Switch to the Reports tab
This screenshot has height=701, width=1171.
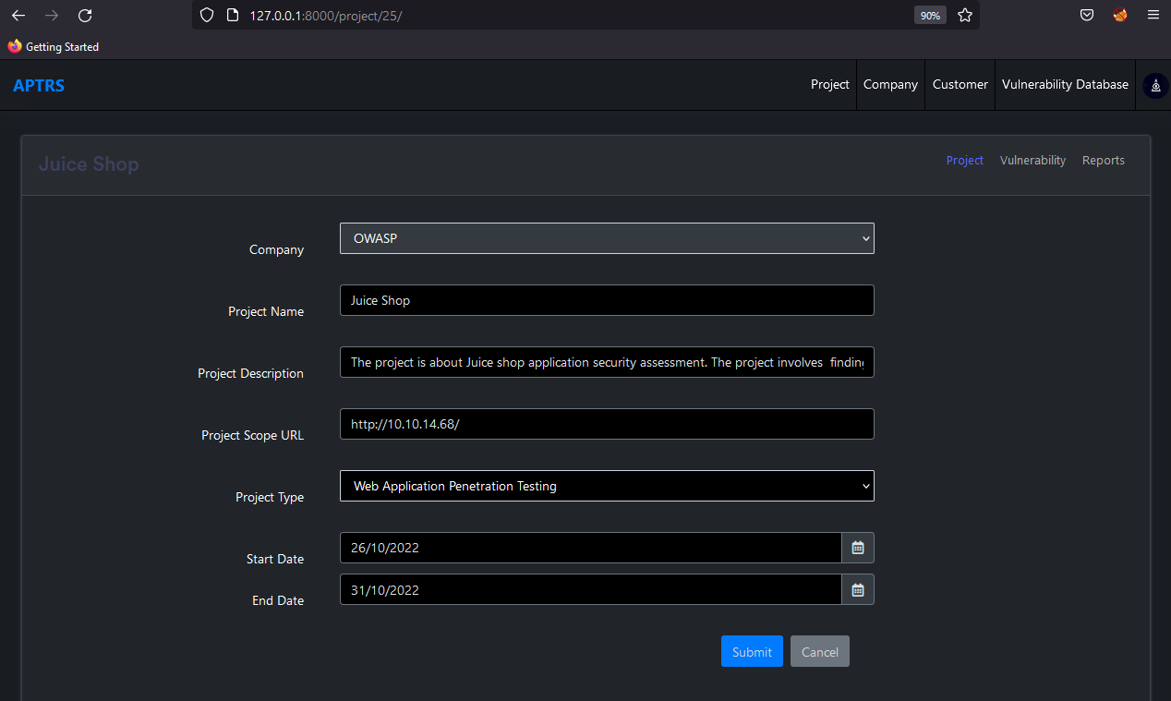1104,161
